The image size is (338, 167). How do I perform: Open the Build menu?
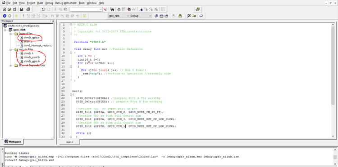tap(40, 3)
